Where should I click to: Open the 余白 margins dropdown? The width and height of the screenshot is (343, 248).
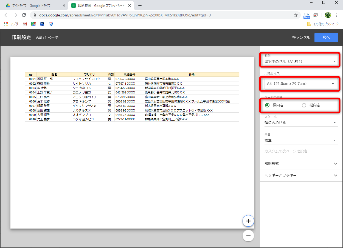click(301, 140)
